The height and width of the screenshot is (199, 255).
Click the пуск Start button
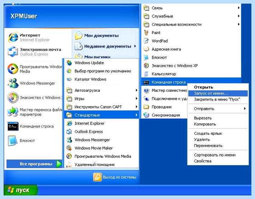click(21, 190)
